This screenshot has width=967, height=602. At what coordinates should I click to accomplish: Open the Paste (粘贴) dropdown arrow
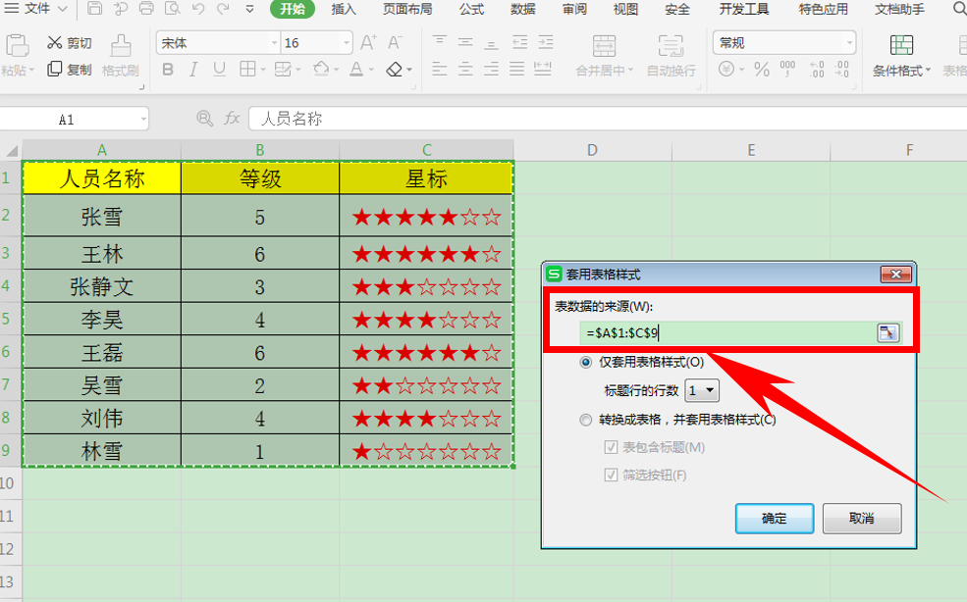pyautogui.click(x=31, y=71)
